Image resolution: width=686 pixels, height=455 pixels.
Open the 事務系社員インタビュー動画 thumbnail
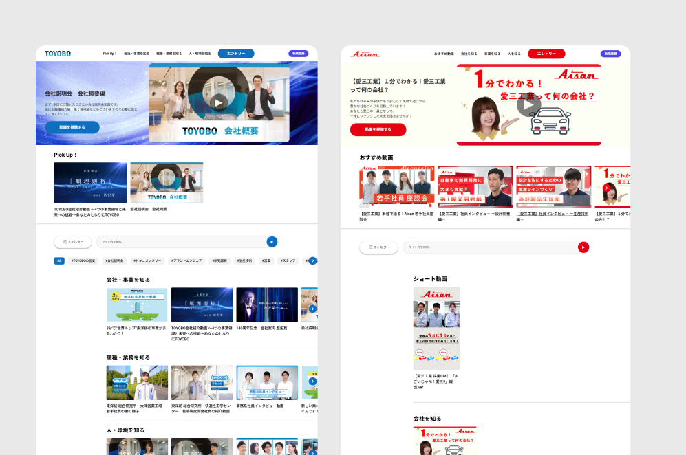267,382
